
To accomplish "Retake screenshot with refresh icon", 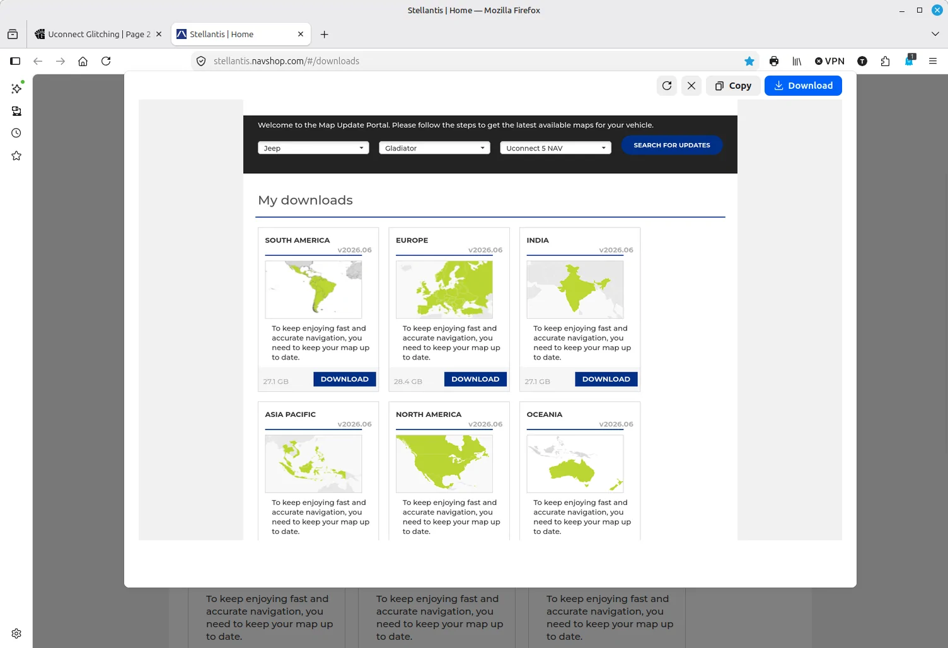I will pos(667,86).
